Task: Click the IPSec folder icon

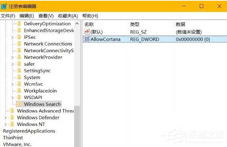Action: click(19, 37)
